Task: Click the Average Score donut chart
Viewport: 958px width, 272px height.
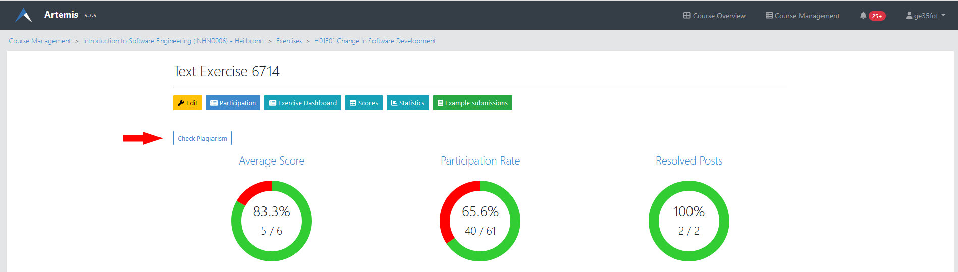Action: click(272, 221)
